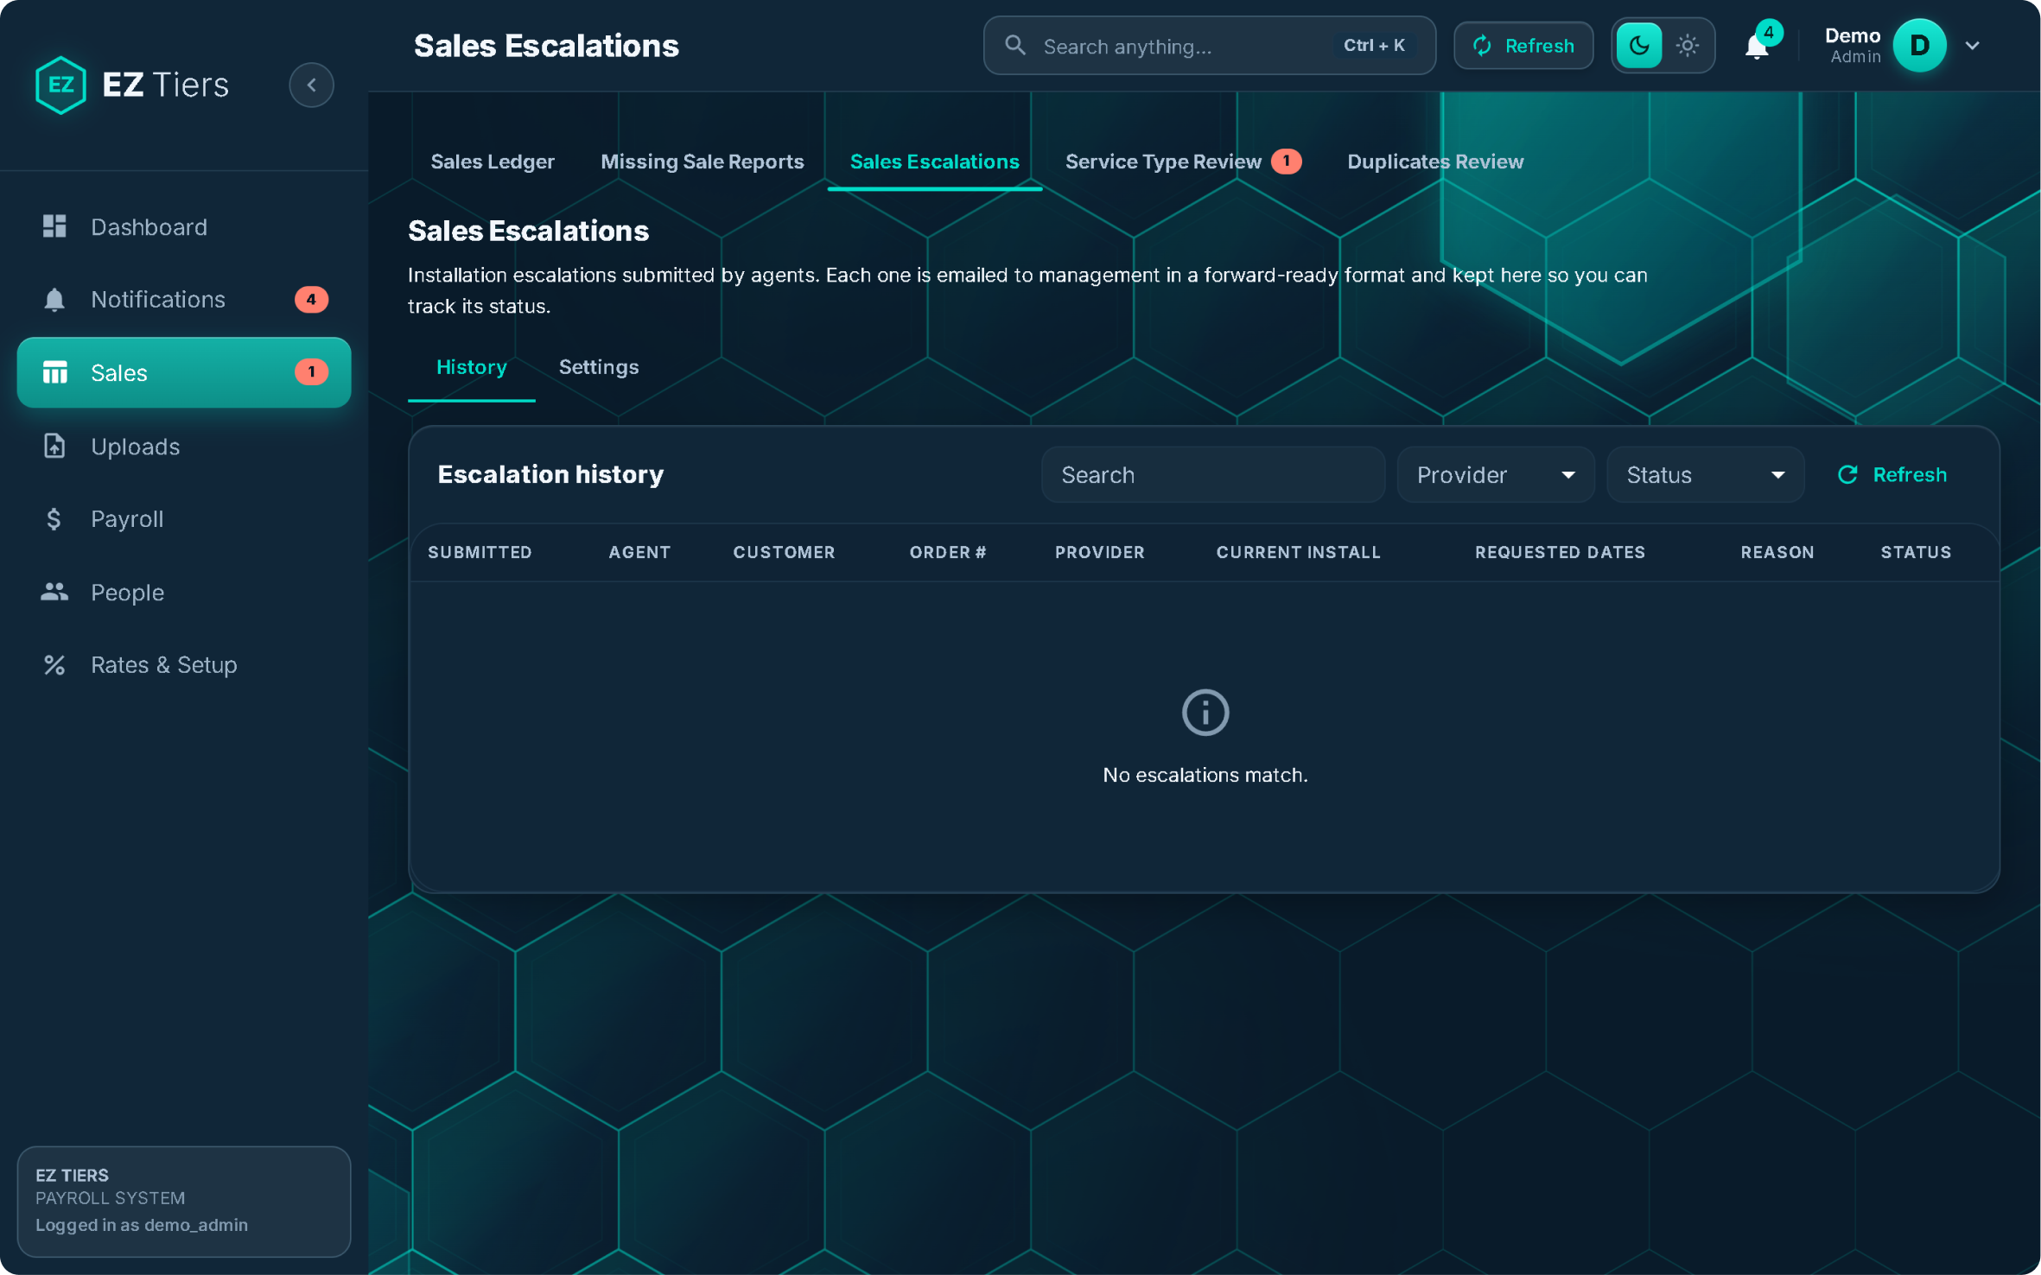Select the Sales Escalations tab

coord(934,162)
